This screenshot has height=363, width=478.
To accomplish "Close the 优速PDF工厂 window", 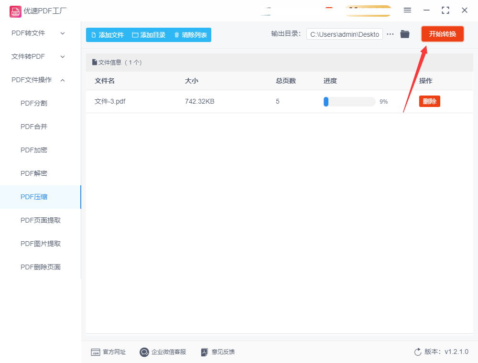I will coord(465,10).
